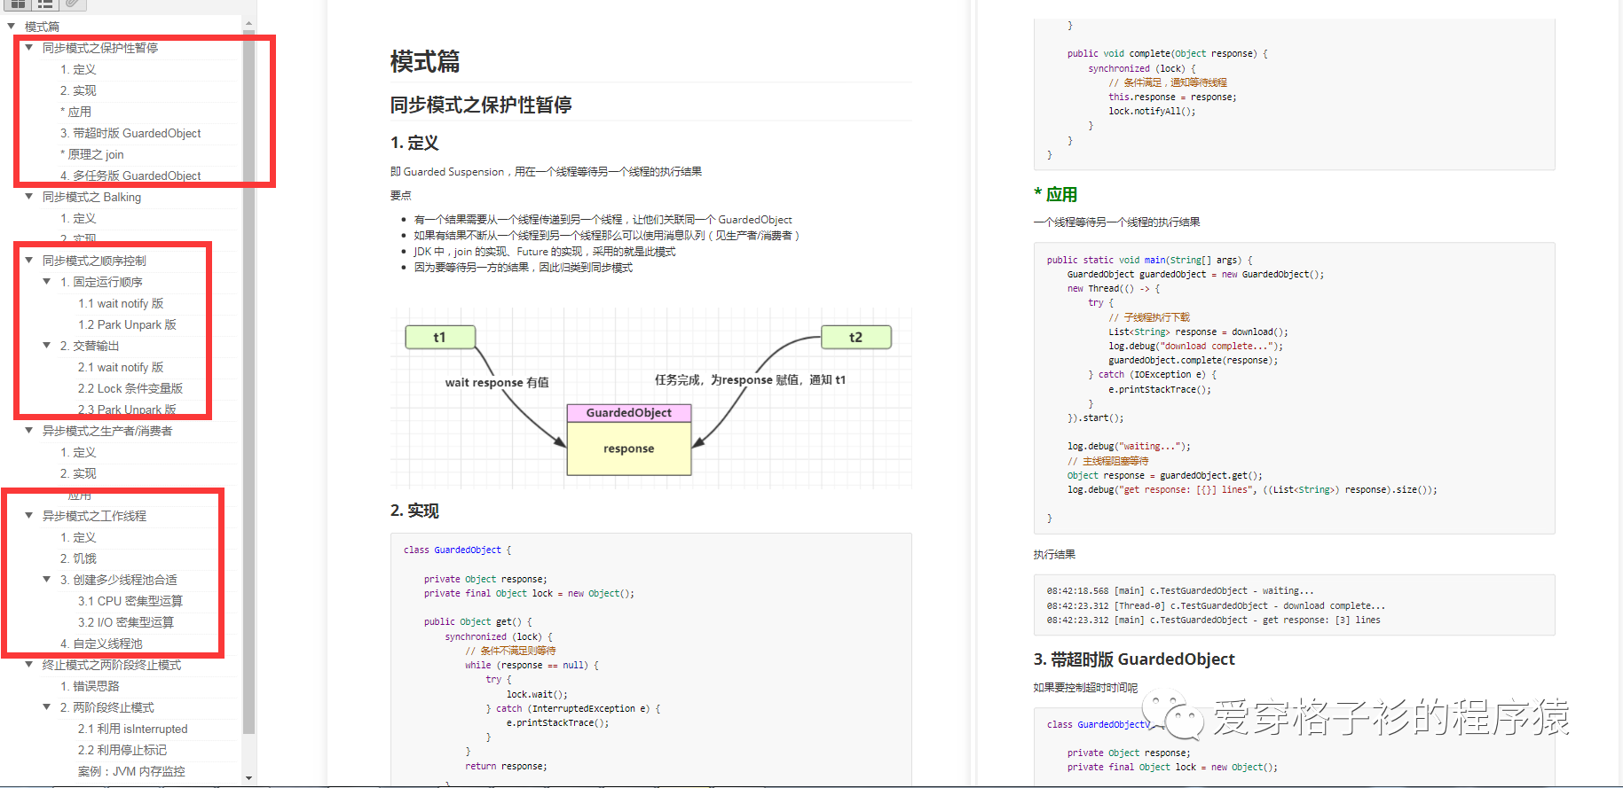Jump to bookmark 同步模式之 Balking
The height and width of the screenshot is (788, 1623).
coord(91,197)
